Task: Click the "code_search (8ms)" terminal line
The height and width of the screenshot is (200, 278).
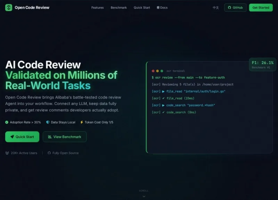Action: (x=174, y=112)
